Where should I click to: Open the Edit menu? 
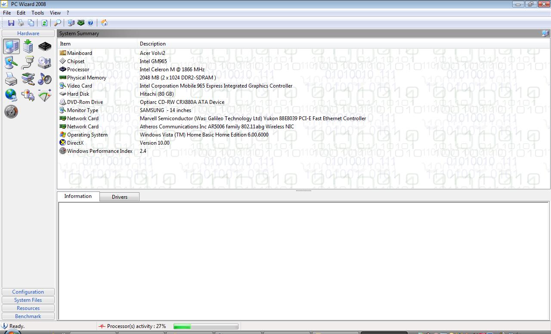(21, 13)
